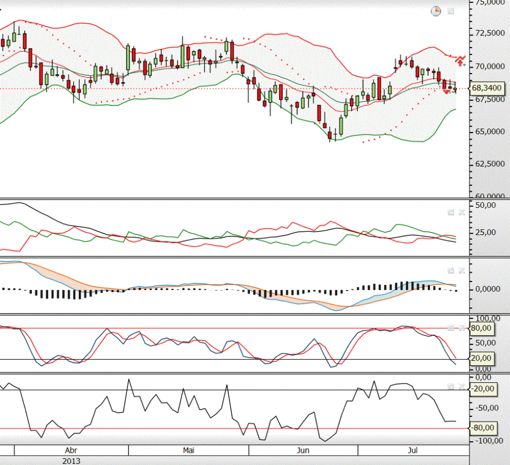The height and width of the screenshot is (465, 510).
Task: Click the 65,0000 price axis value
Action: [x=490, y=131]
